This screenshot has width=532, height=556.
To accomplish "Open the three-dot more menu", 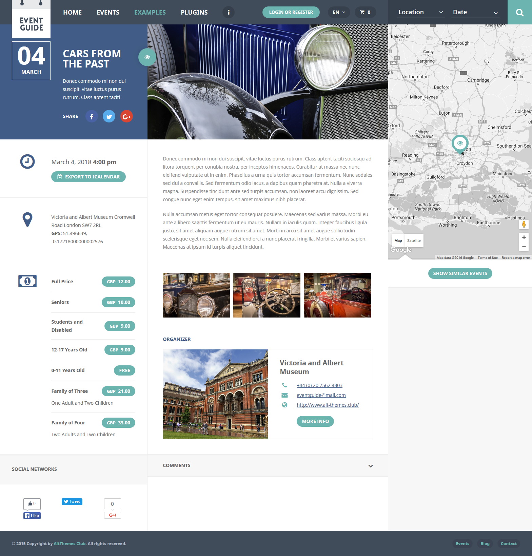I will (x=229, y=12).
